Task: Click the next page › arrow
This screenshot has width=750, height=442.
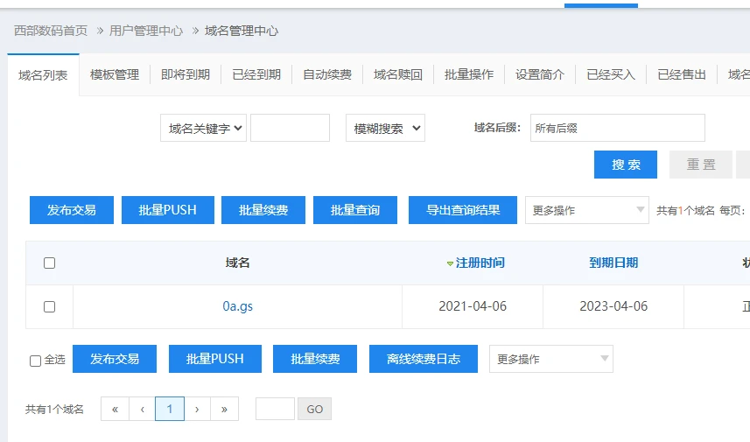Action: point(197,409)
